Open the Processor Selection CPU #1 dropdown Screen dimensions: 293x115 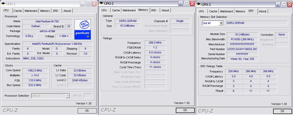coord(68,96)
